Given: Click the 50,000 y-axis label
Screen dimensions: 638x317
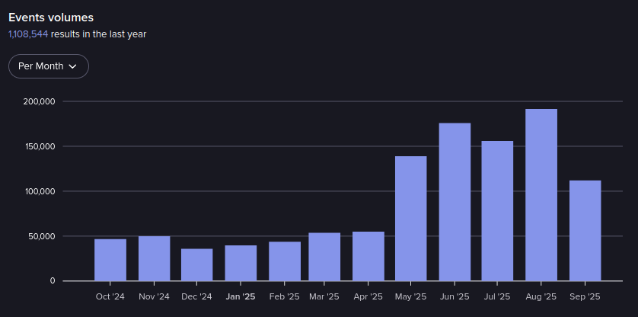Looking at the screenshot, I should 41,236.
